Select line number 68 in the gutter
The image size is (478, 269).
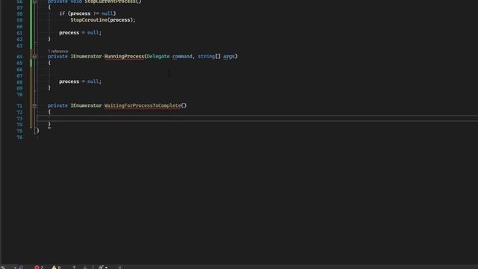coord(19,82)
